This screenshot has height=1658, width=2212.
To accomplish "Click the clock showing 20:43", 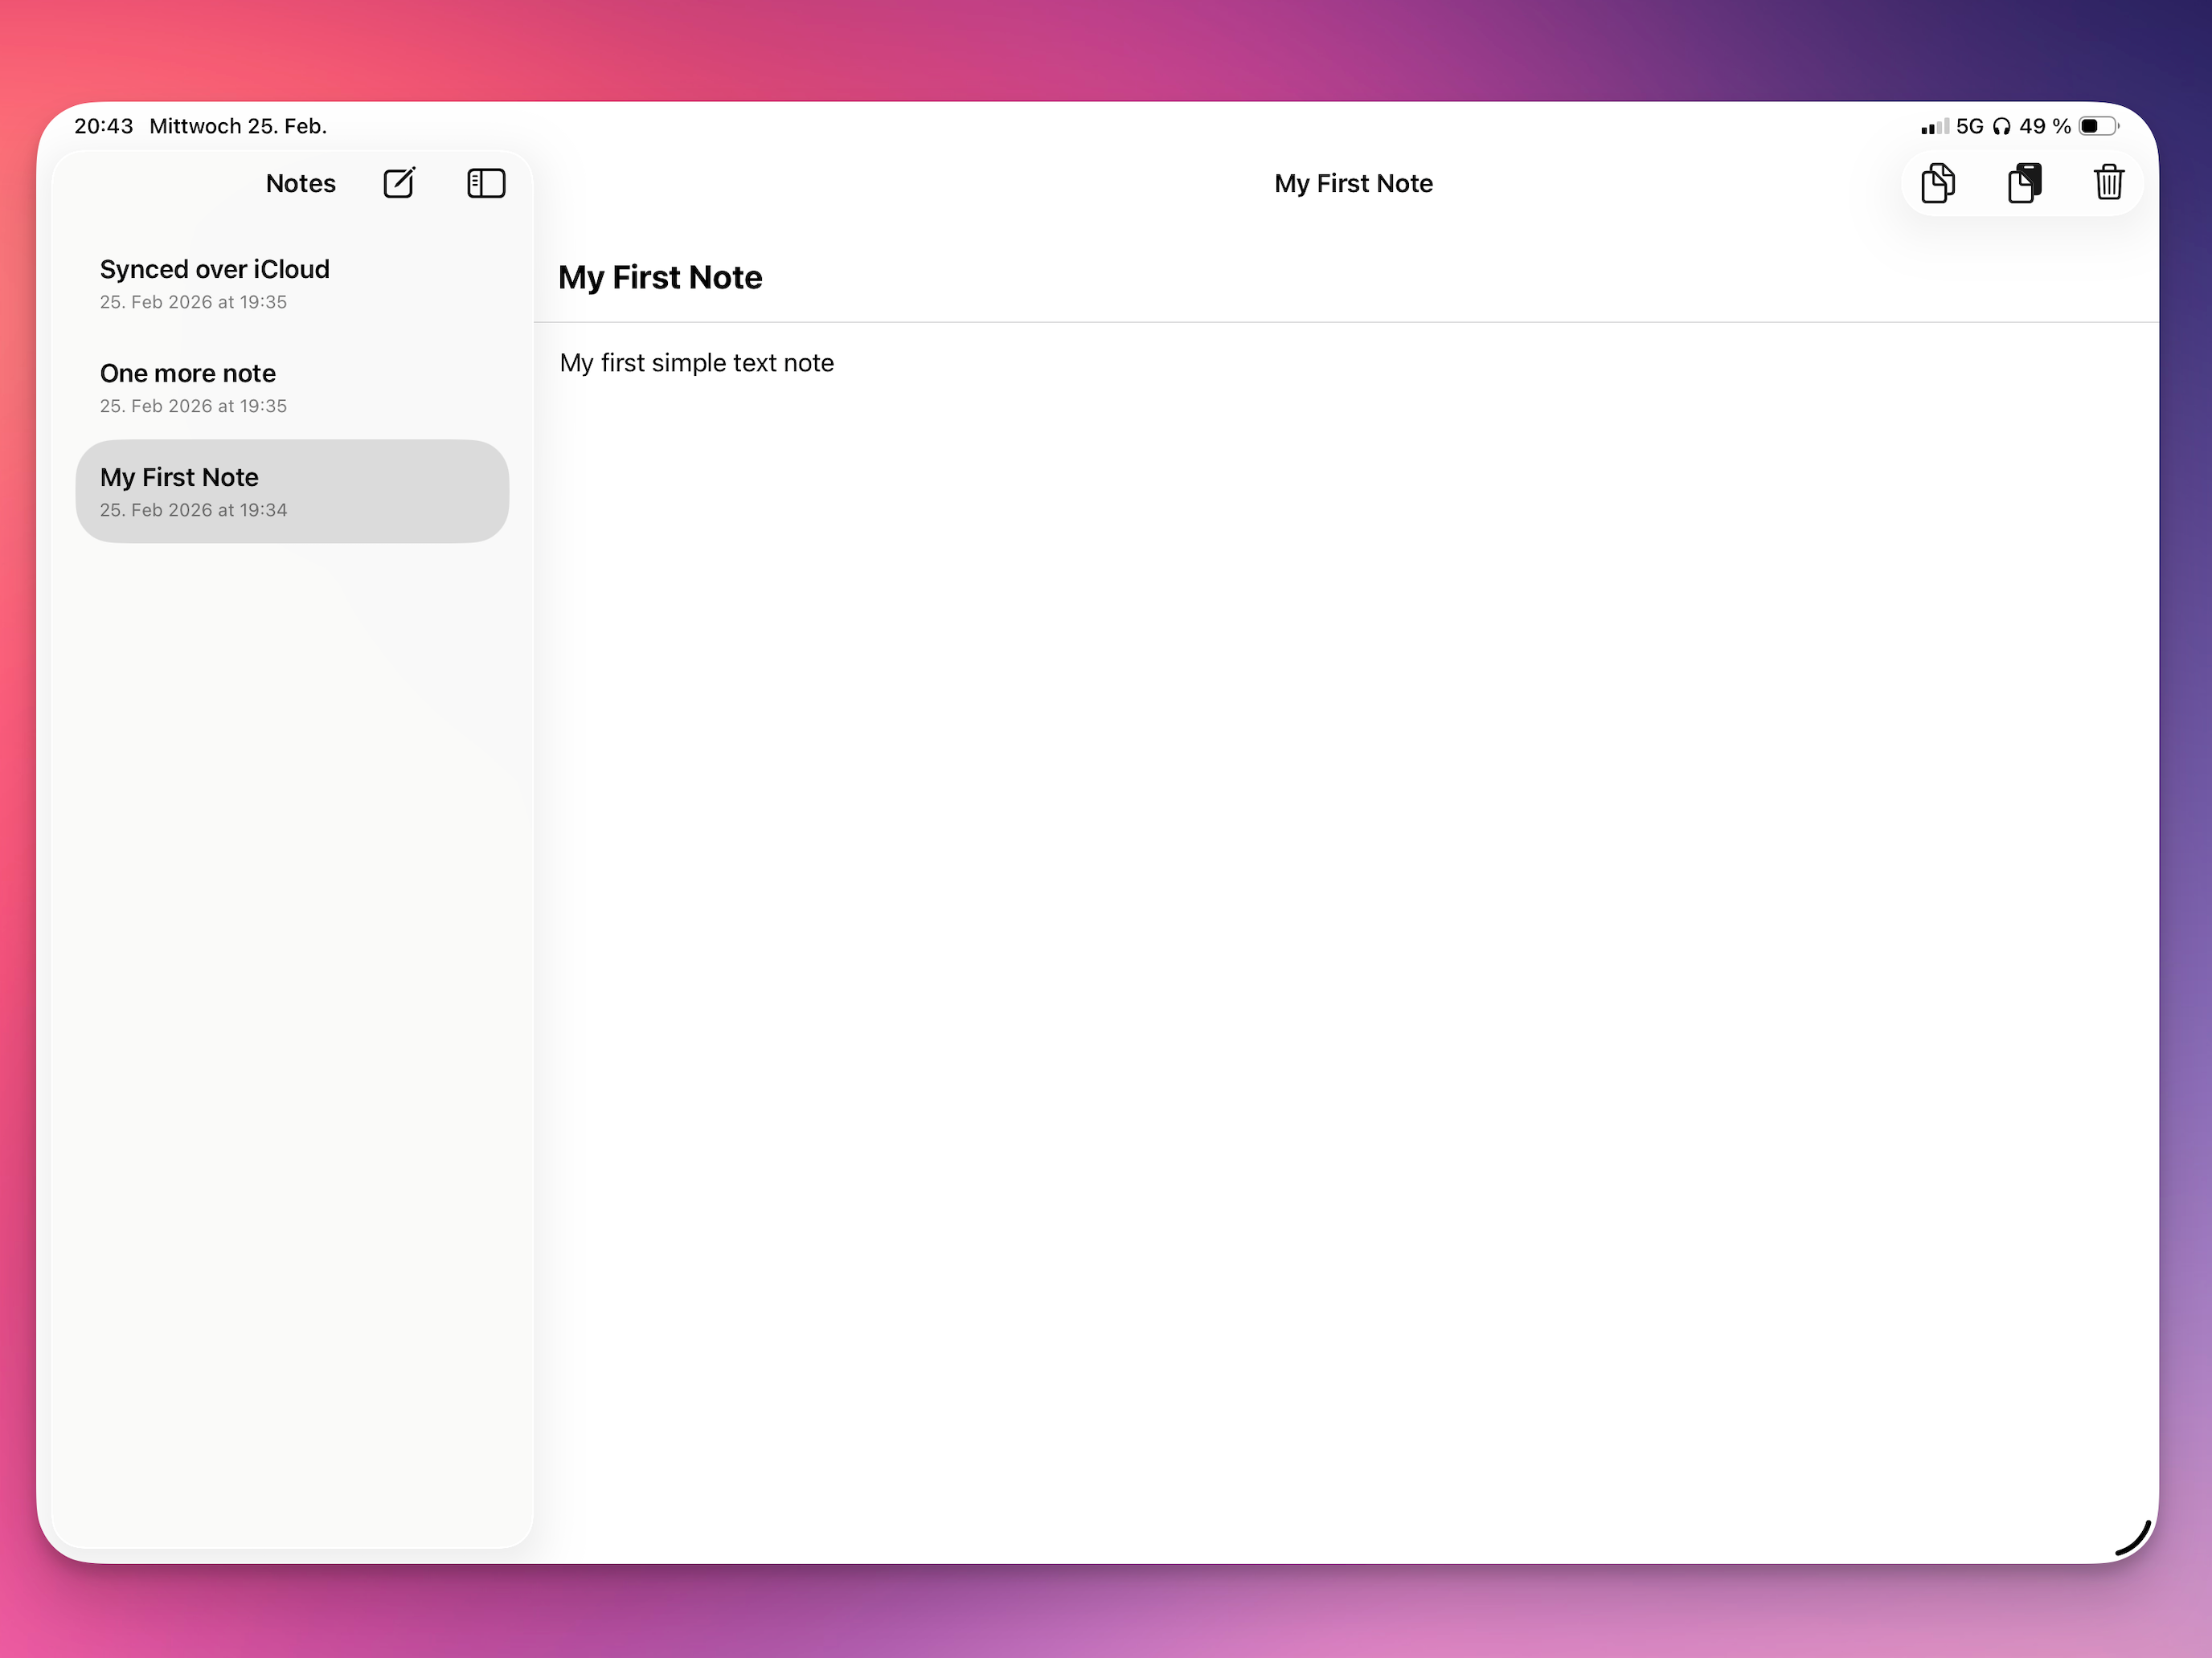I will tap(103, 126).
